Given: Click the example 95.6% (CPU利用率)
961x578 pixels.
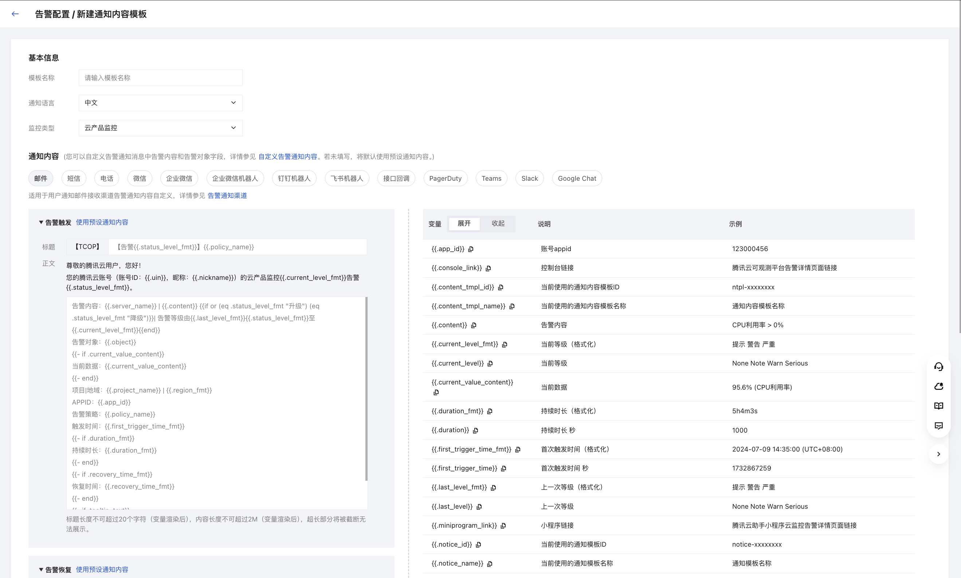Looking at the screenshot, I should click(x=762, y=387).
